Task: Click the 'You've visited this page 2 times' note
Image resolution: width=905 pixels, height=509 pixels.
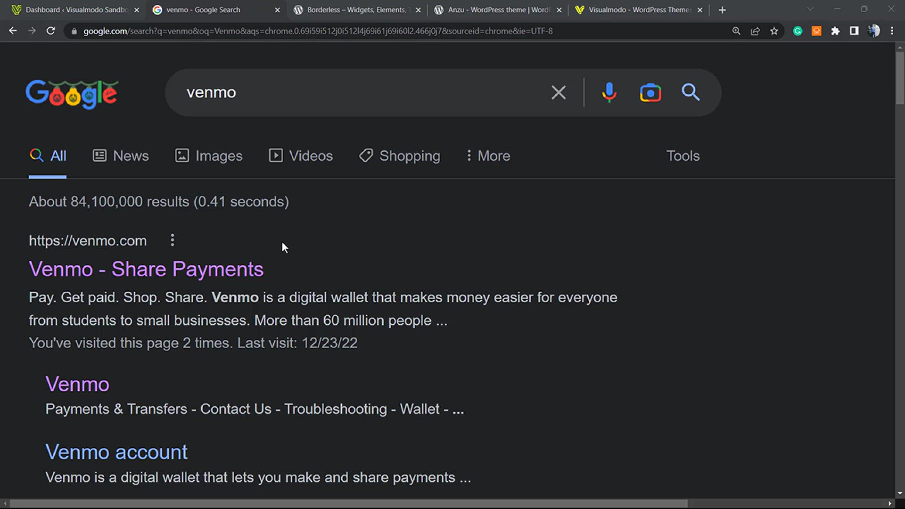Action: point(193,343)
